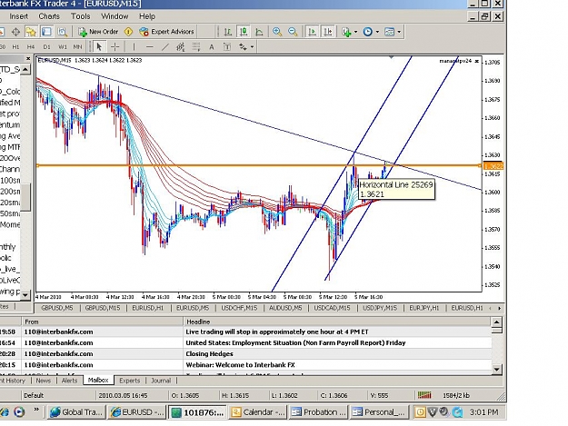
Task: Switch to candlestick chart display
Action: pos(244,32)
